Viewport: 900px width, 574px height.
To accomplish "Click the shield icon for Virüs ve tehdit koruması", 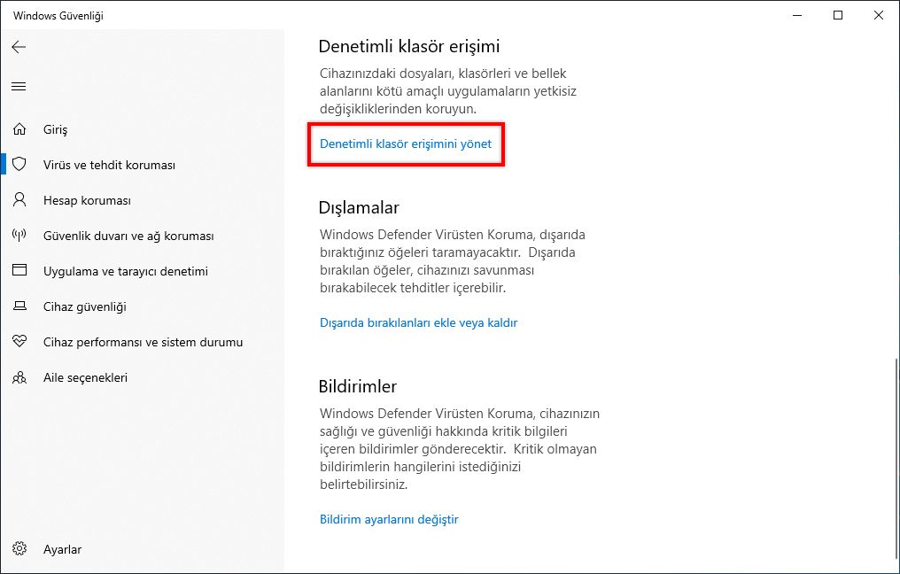I will point(19,165).
